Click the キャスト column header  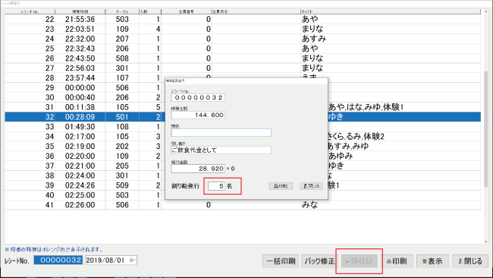391,11
